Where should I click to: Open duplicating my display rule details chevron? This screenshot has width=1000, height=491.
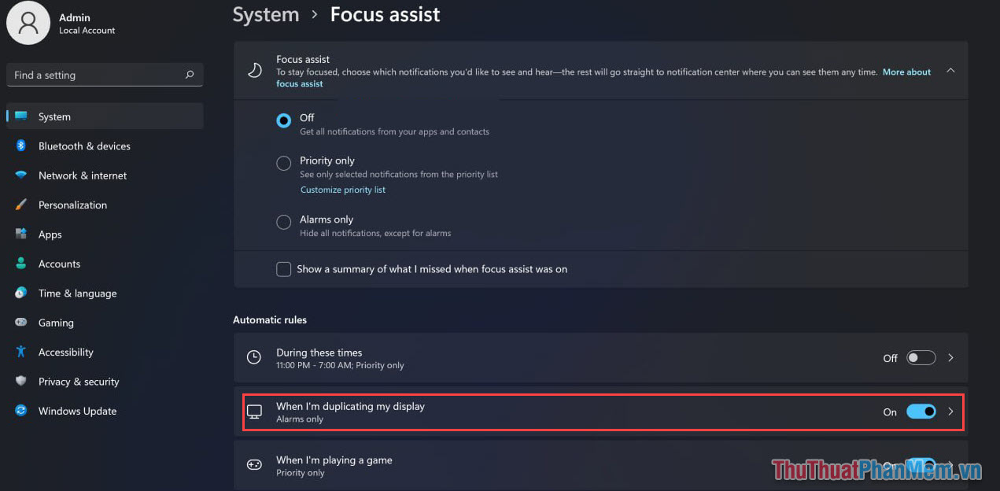click(x=950, y=412)
